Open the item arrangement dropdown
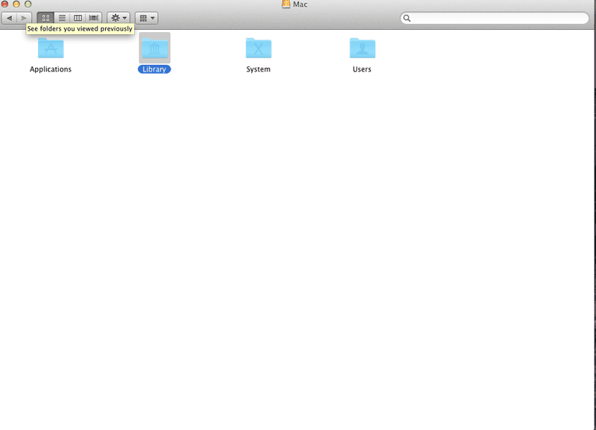The width and height of the screenshot is (596, 430). point(147,18)
